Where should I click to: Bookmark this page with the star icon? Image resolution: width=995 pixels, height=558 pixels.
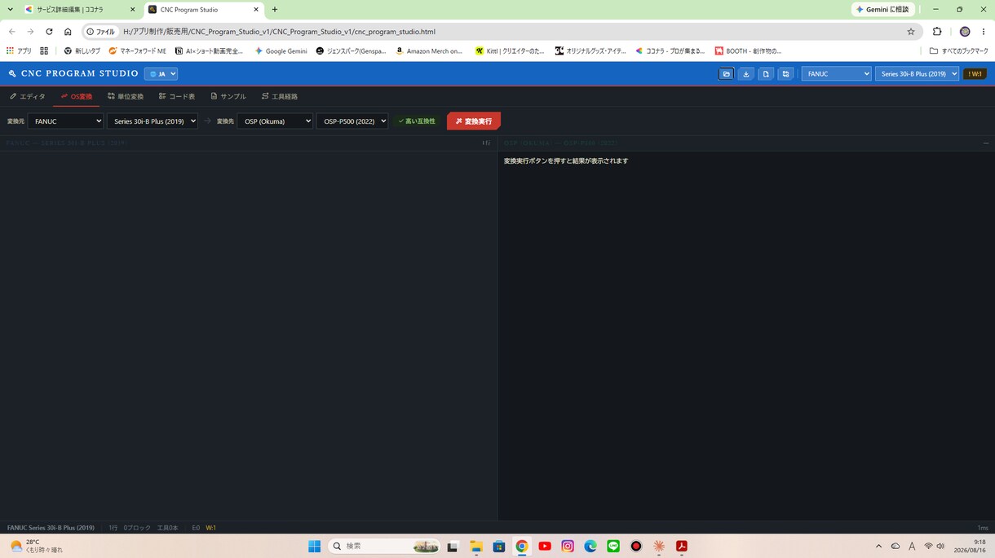coord(911,32)
